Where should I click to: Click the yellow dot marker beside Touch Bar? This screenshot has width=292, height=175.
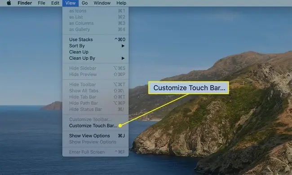(120, 126)
